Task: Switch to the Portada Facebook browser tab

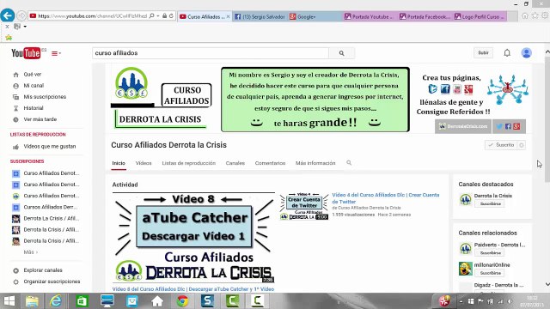Action: 425,16
